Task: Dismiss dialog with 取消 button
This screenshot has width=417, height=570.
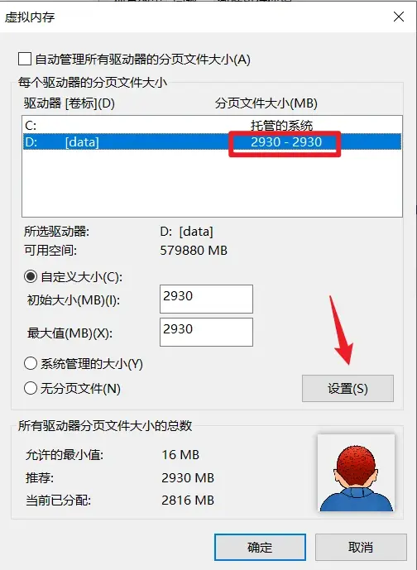Action: [361, 547]
